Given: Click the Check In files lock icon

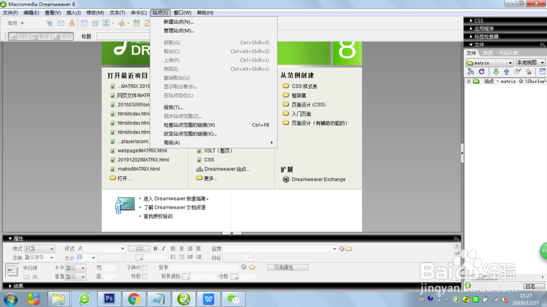Looking at the screenshot, I should 529,72.
